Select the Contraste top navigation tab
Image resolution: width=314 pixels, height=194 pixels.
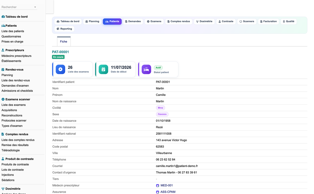(x=226, y=21)
